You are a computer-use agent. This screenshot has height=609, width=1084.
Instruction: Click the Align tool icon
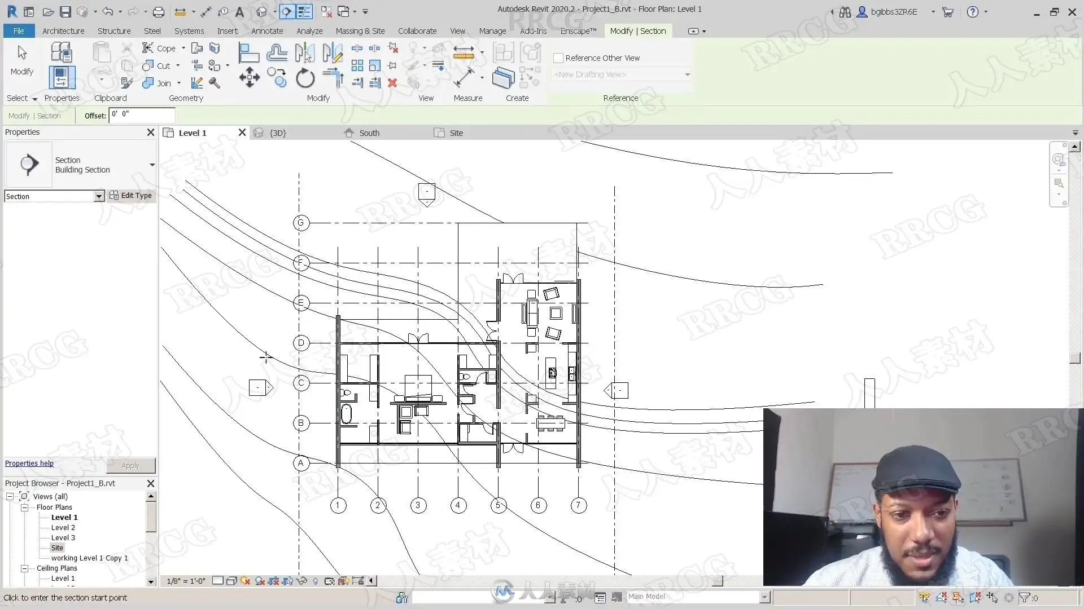pyautogui.click(x=248, y=52)
